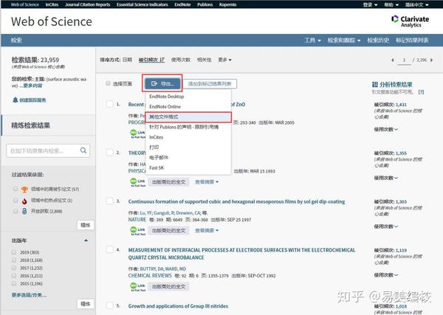Viewport: 443px width, 315px height.
Task: Tick checkbox for result number 5
Action: click(109, 305)
